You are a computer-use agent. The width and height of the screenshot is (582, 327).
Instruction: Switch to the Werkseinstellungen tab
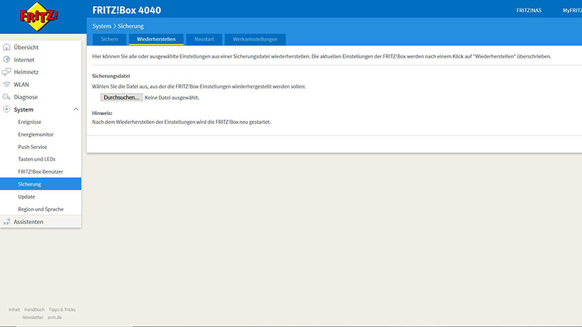click(x=255, y=39)
